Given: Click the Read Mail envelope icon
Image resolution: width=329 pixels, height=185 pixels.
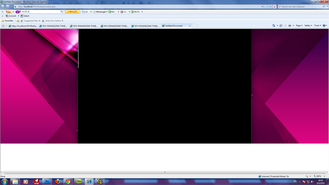Looking at the screenshot, I should (x=285, y=25).
